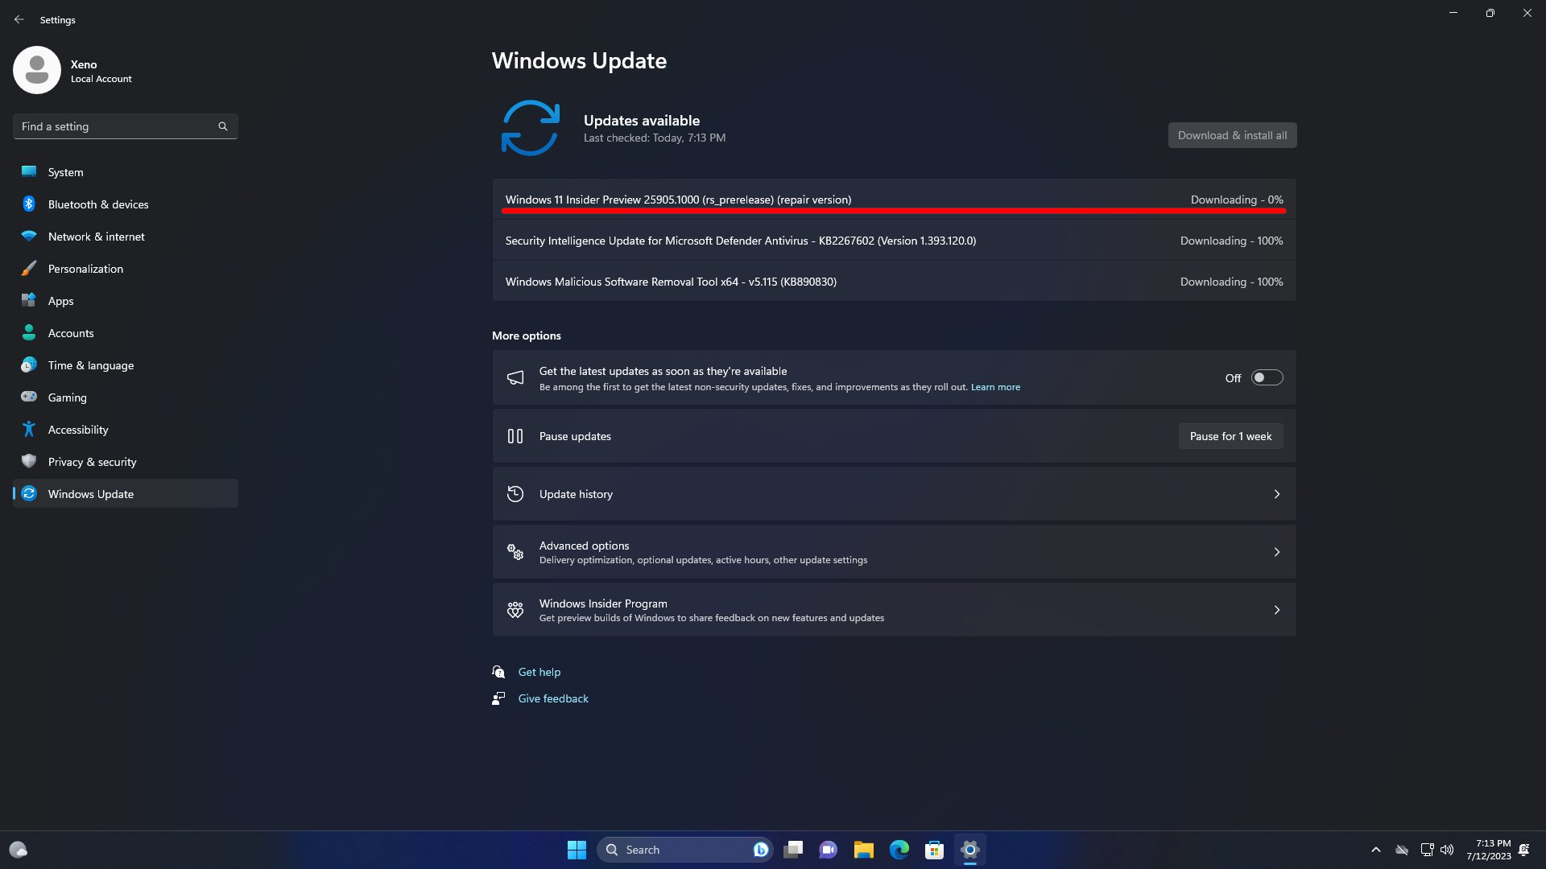Click the Bluetooth icon in sidebar

coord(29,204)
